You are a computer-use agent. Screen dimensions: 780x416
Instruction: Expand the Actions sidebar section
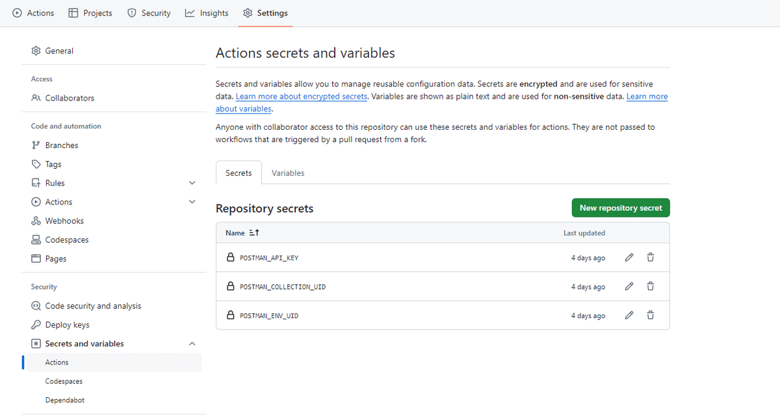(192, 201)
